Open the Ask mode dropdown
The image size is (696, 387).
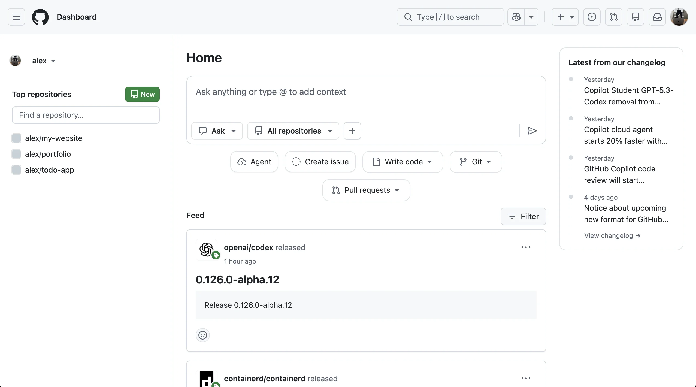pos(217,131)
